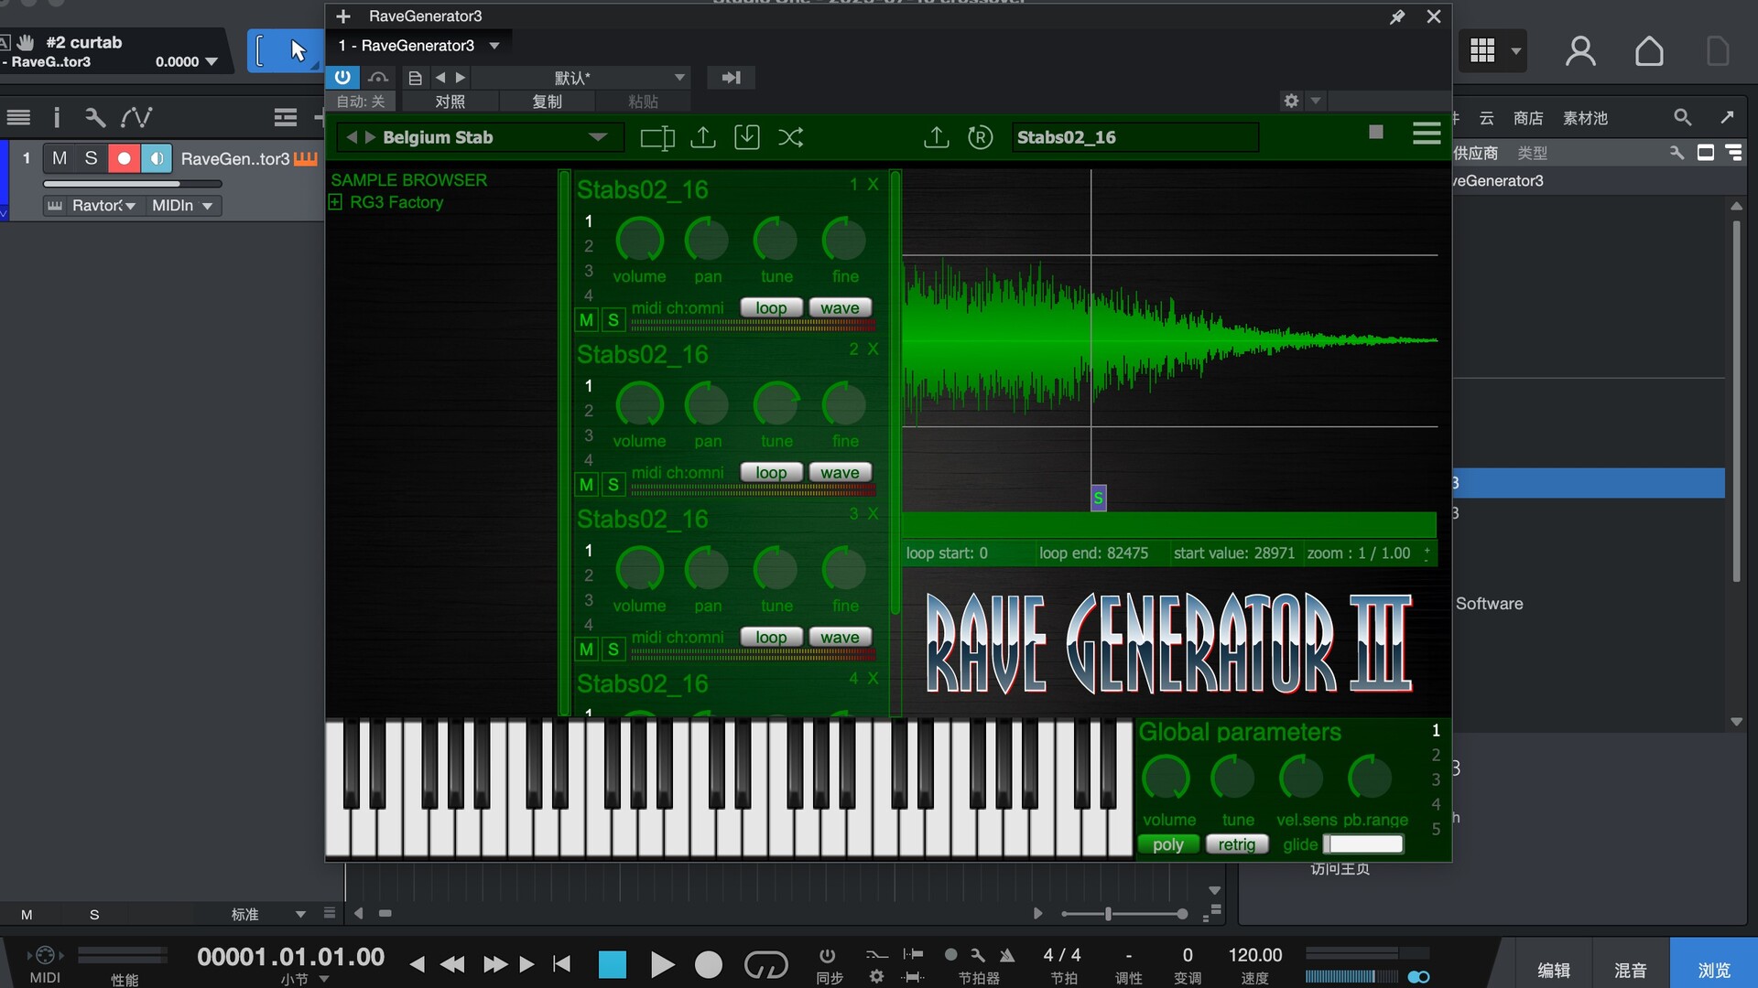Viewport: 1758px width, 988px height.
Task: Mute layer 1 Stabs02_16 with M button
Action: [x=587, y=320]
